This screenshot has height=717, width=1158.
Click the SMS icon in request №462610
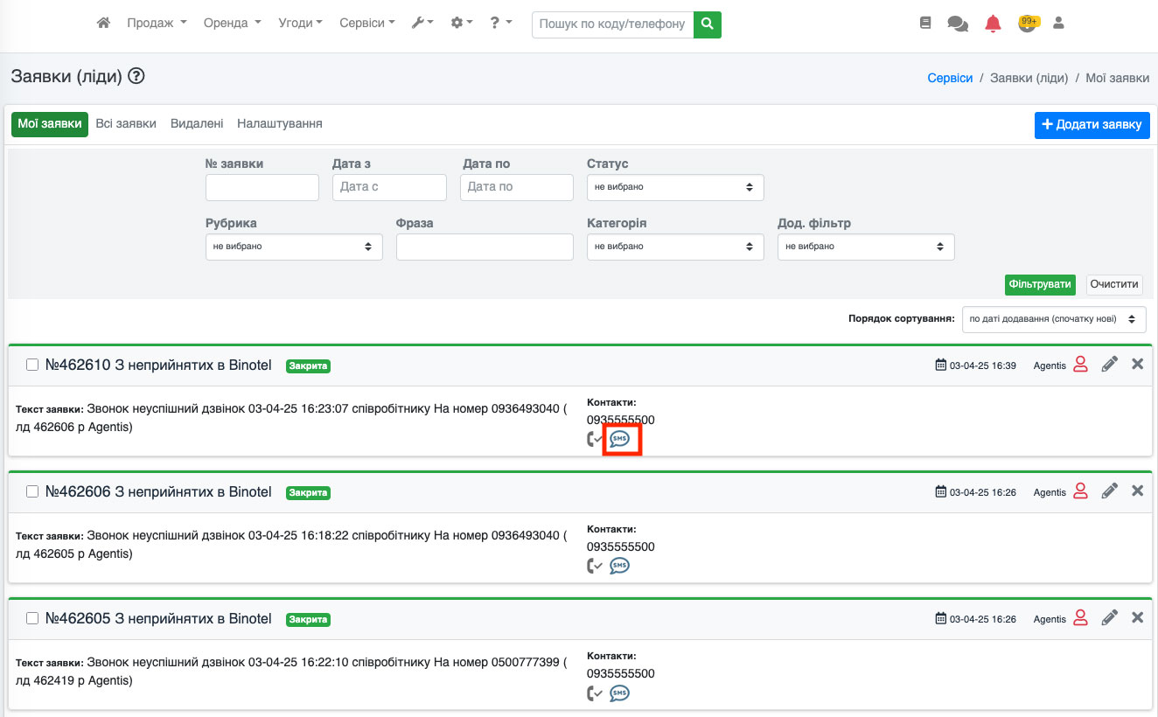click(x=619, y=439)
